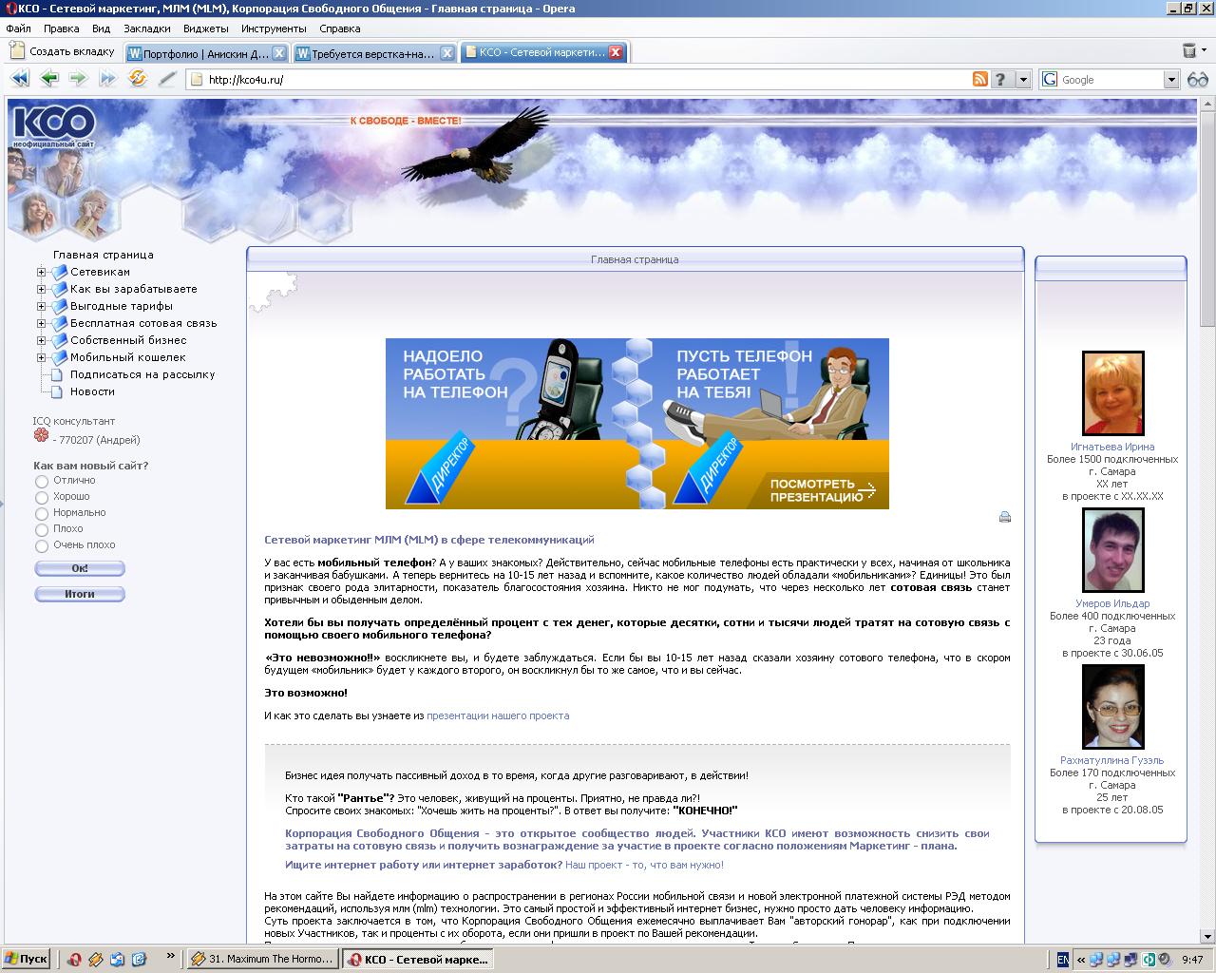Select the 'Очень плохо' rating option
The height and width of the screenshot is (973, 1216).
click(x=41, y=545)
